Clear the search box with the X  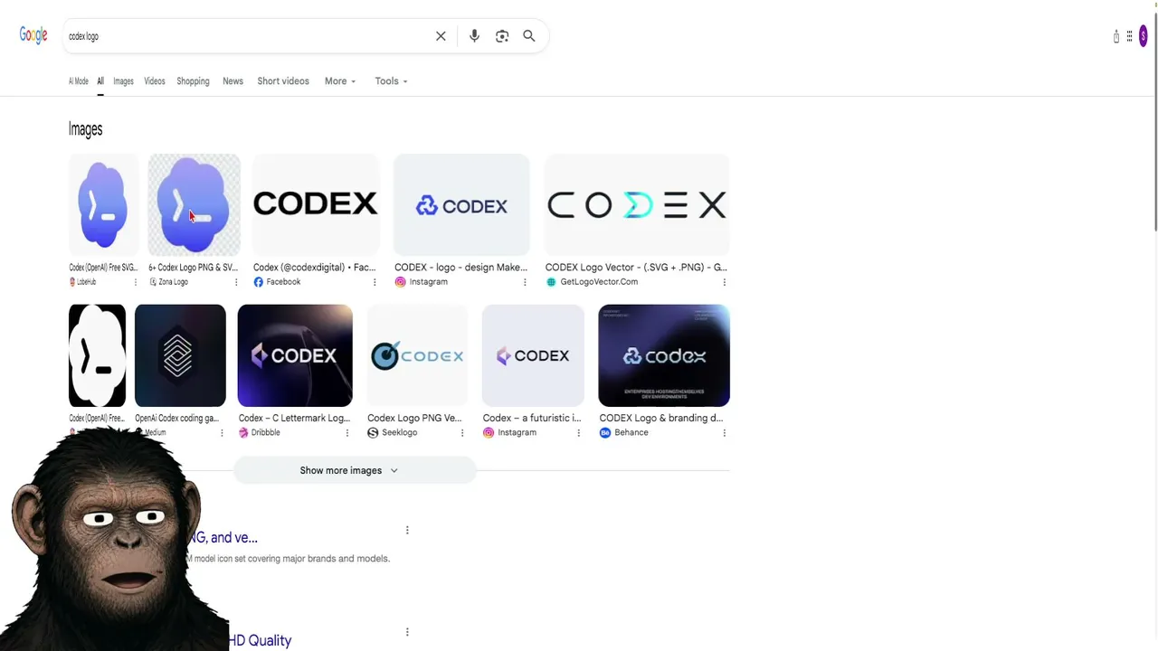[x=441, y=36]
